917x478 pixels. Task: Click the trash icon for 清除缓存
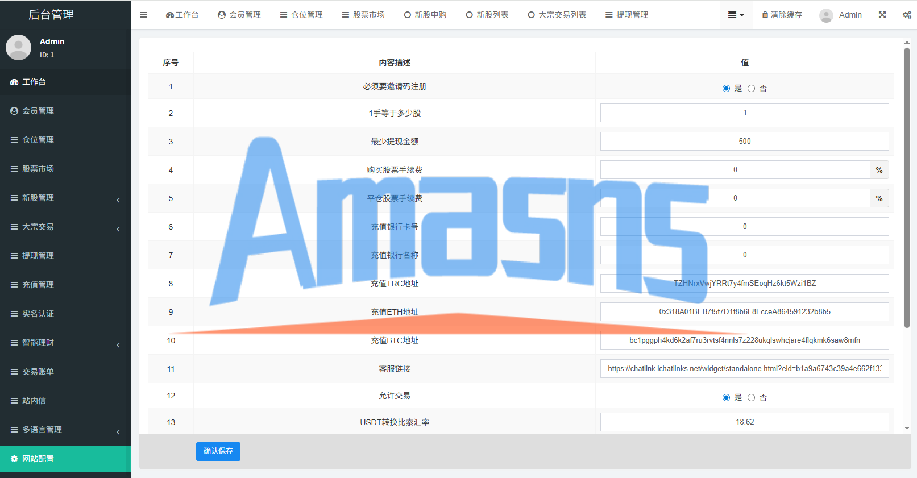point(765,15)
